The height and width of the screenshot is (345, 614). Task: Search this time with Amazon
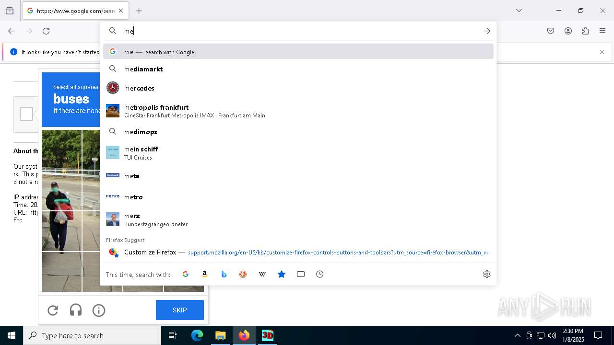(x=205, y=274)
